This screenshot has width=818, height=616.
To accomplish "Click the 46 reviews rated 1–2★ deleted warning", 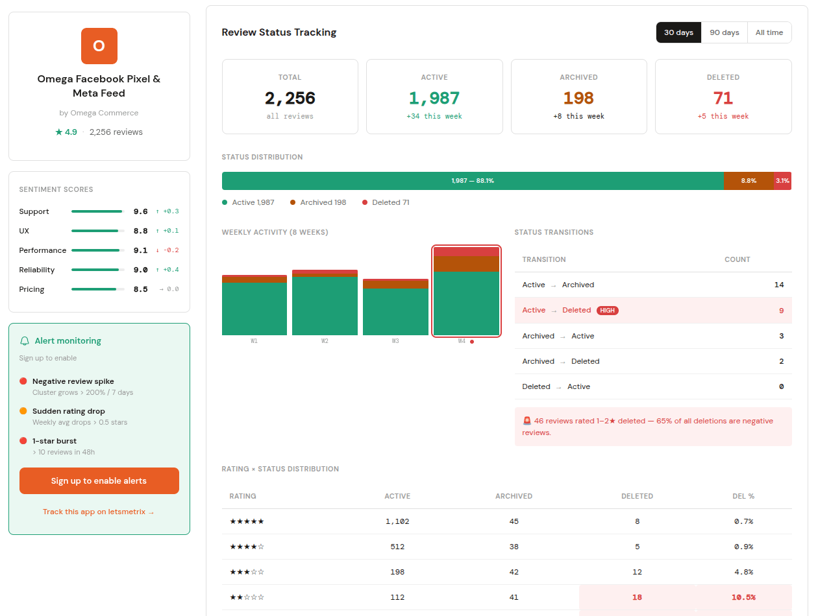I will (x=653, y=427).
